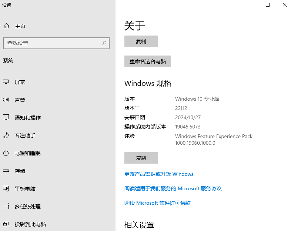291x231 pixels.
Task: Open the 声音 settings page
Action: pyautogui.click(x=20, y=100)
